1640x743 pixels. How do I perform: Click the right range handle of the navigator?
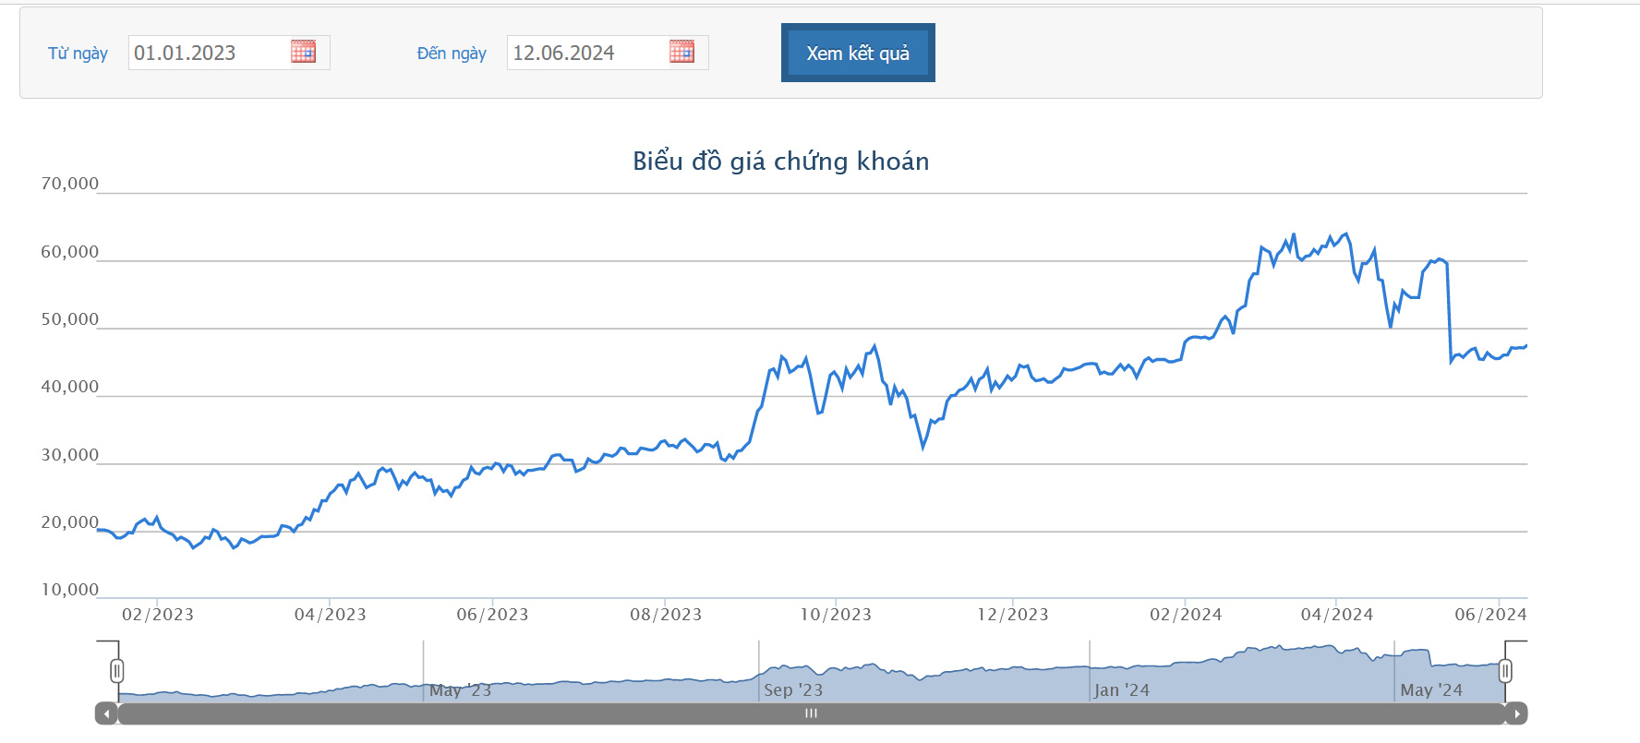tap(1505, 671)
